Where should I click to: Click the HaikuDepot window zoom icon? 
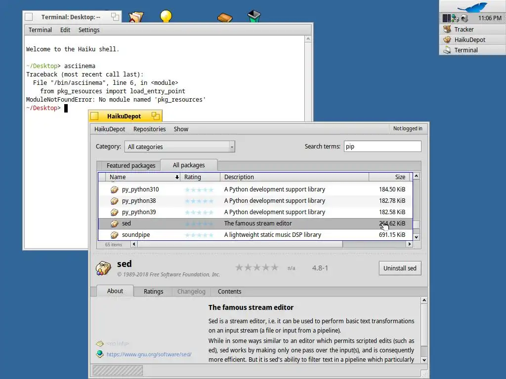coord(156,116)
